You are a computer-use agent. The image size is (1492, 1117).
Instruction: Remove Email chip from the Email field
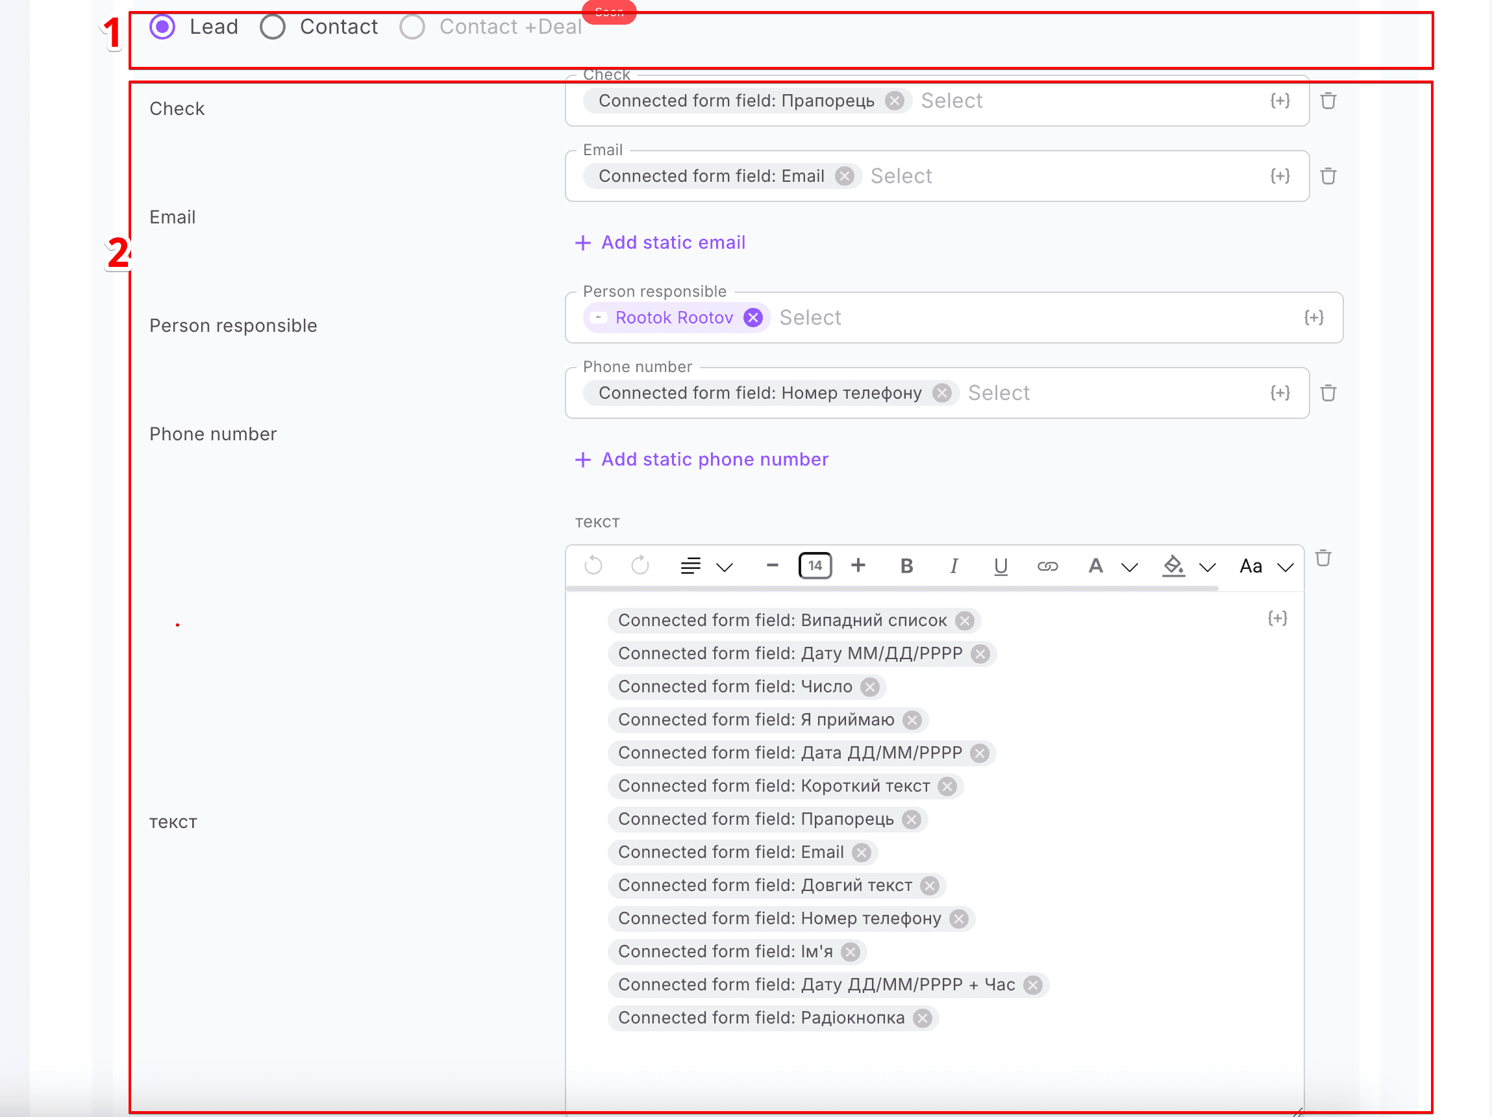click(x=845, y=176)
